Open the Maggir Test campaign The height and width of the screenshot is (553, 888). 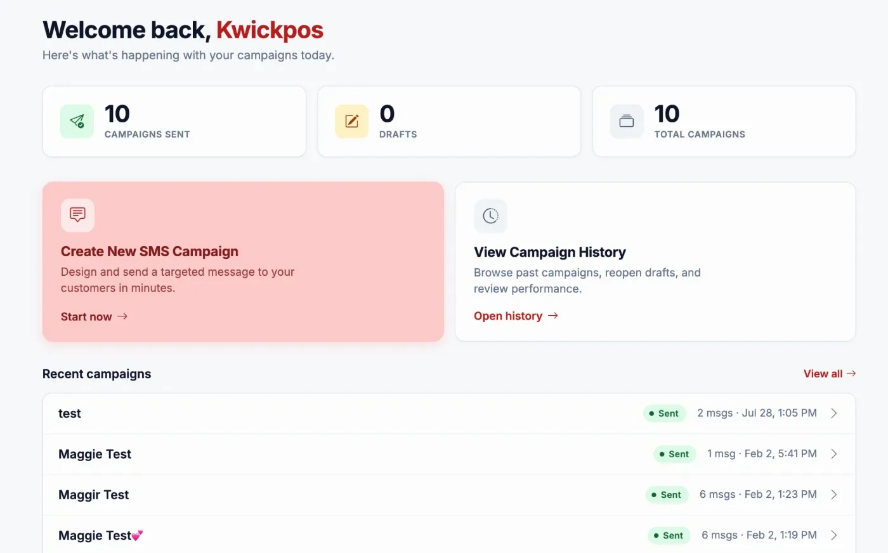[449, 495]
